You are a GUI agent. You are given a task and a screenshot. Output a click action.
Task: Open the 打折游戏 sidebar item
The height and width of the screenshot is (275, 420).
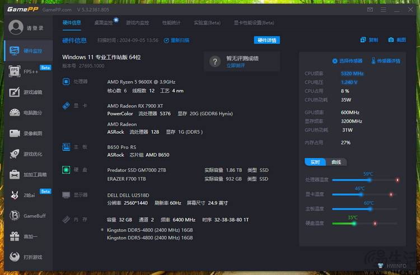coord(29,257)
